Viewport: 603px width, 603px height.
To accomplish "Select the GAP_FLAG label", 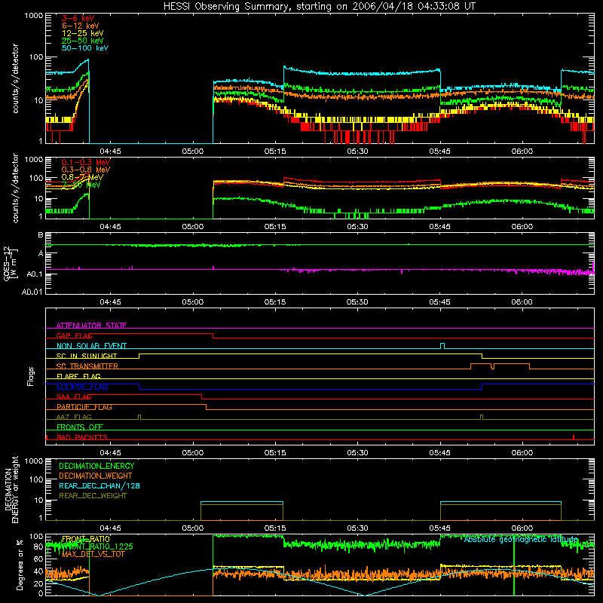I will click(x=74, y=335).
